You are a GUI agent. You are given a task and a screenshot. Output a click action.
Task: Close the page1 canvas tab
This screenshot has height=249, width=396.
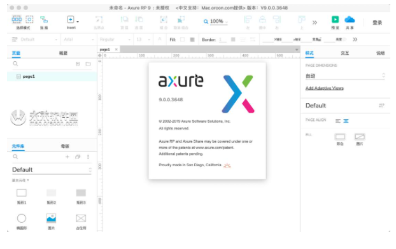click(x=116, y=49)
